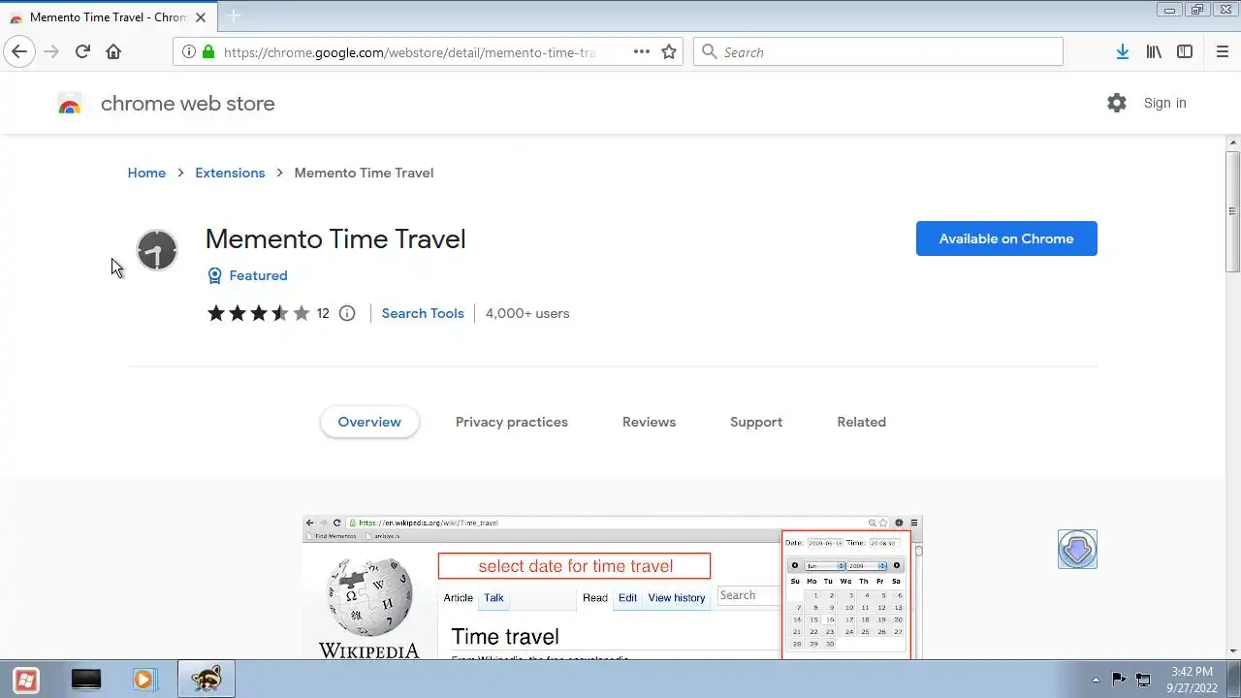
Task: Select the Memento Time Travel browser tab
Action: point(107,16)
